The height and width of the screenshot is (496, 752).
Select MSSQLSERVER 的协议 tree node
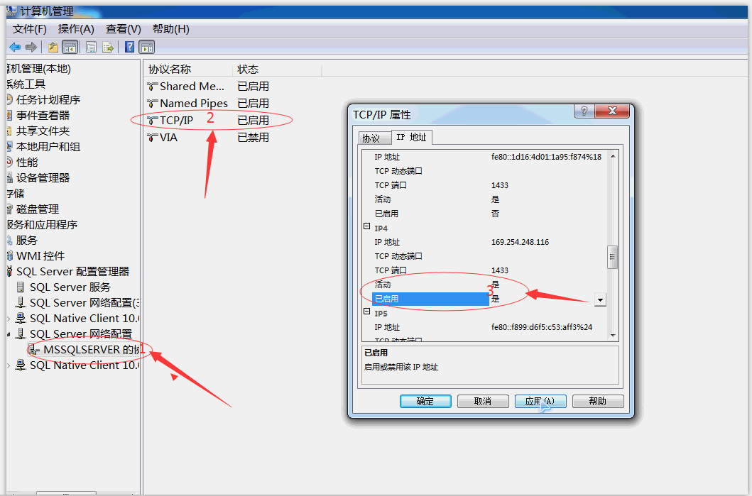[89, 349]
